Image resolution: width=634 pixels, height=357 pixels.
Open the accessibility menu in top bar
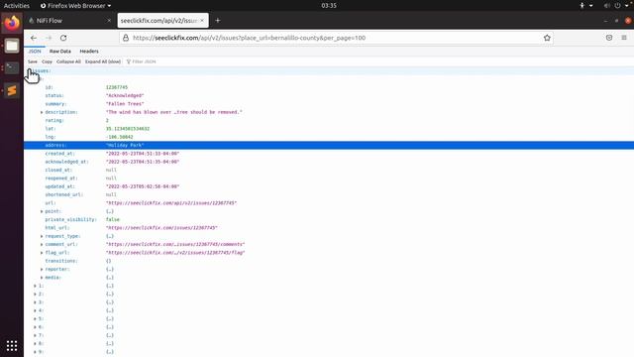581,6
